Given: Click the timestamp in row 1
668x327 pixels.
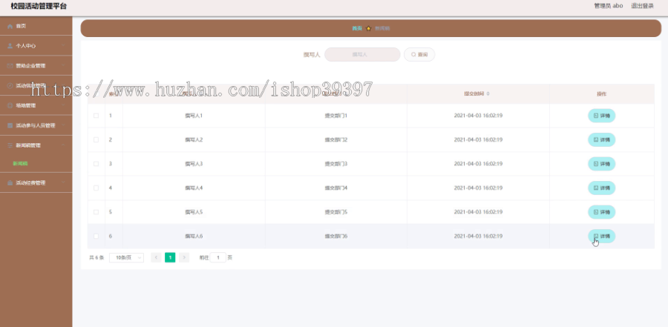Looking at the screenshot, I should tap(478, 116).
